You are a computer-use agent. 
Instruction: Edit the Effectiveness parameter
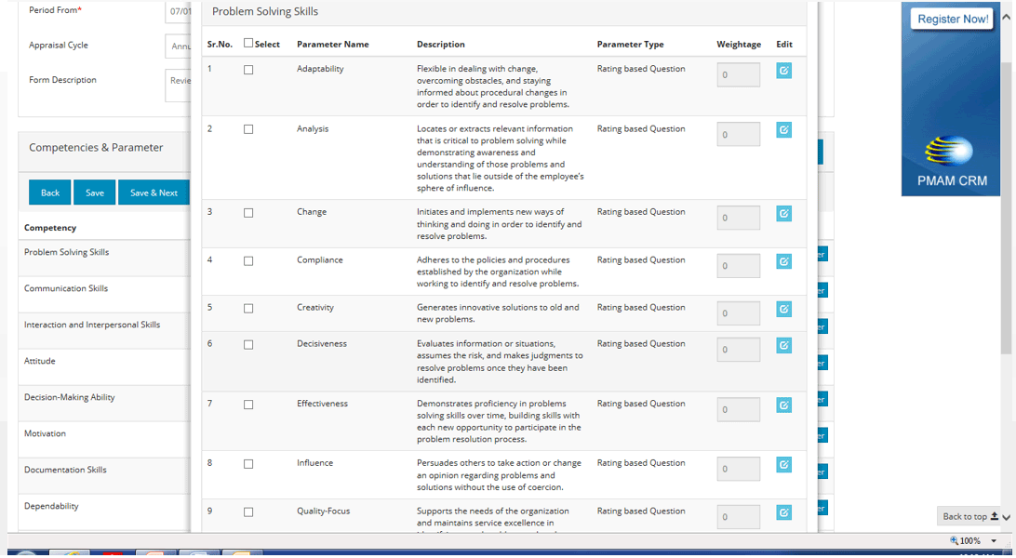pyautogui.click(x=783, y=405)
